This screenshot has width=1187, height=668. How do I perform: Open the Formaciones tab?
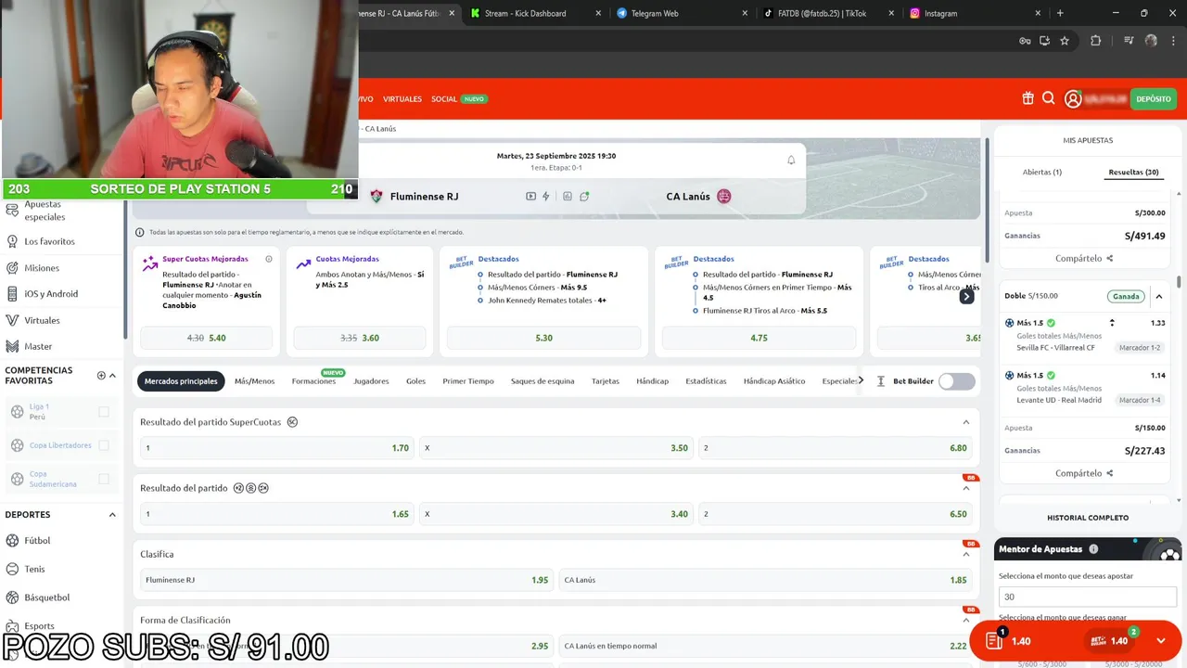tap(313, 381)
